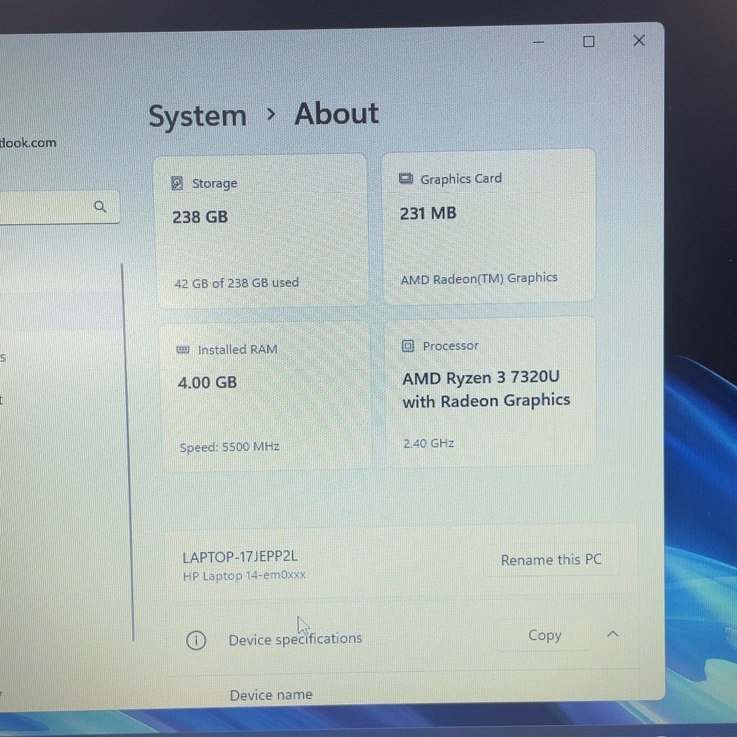Image resolution: width=737 pixels, height=737 pixels.
Task: Click the search magnifier icon
Action: 100,206
